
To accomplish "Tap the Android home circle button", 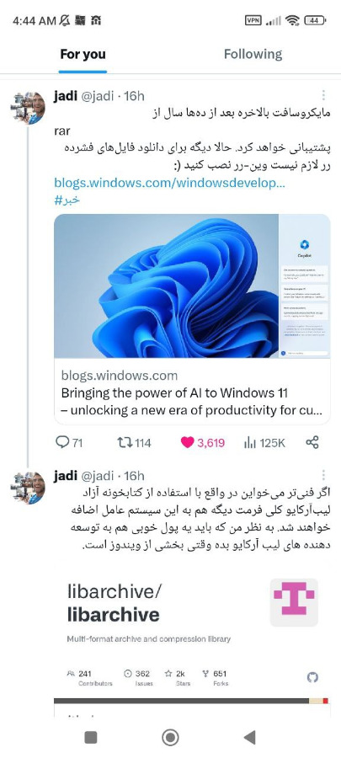I will coord(170,737).
